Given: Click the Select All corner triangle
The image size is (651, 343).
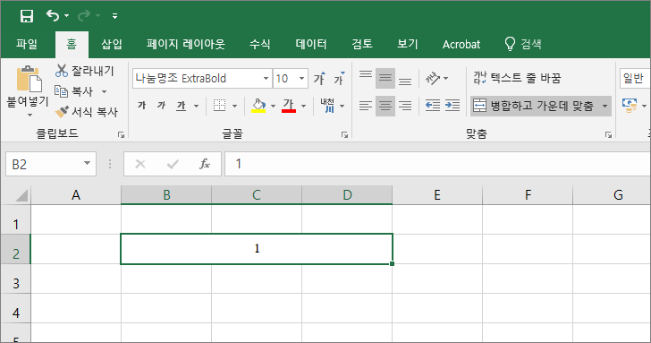Looking at the screenshot, I should pos(21,195).
